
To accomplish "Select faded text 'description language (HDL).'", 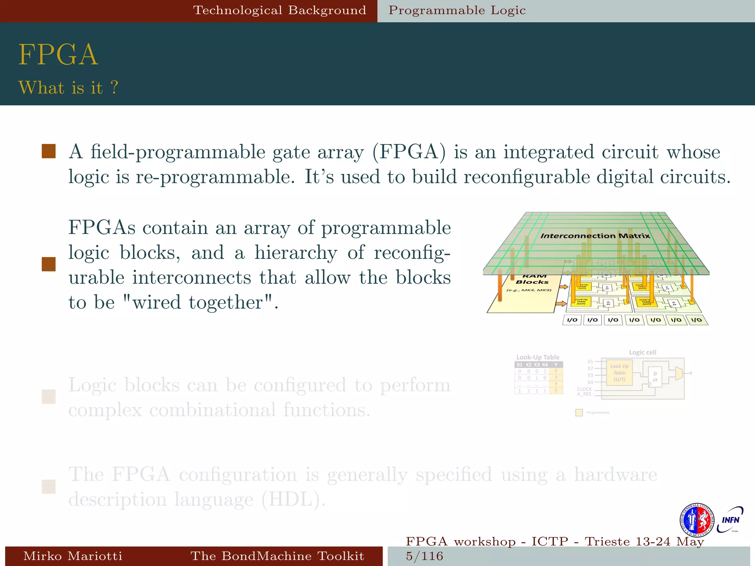I will click(197, 500).
